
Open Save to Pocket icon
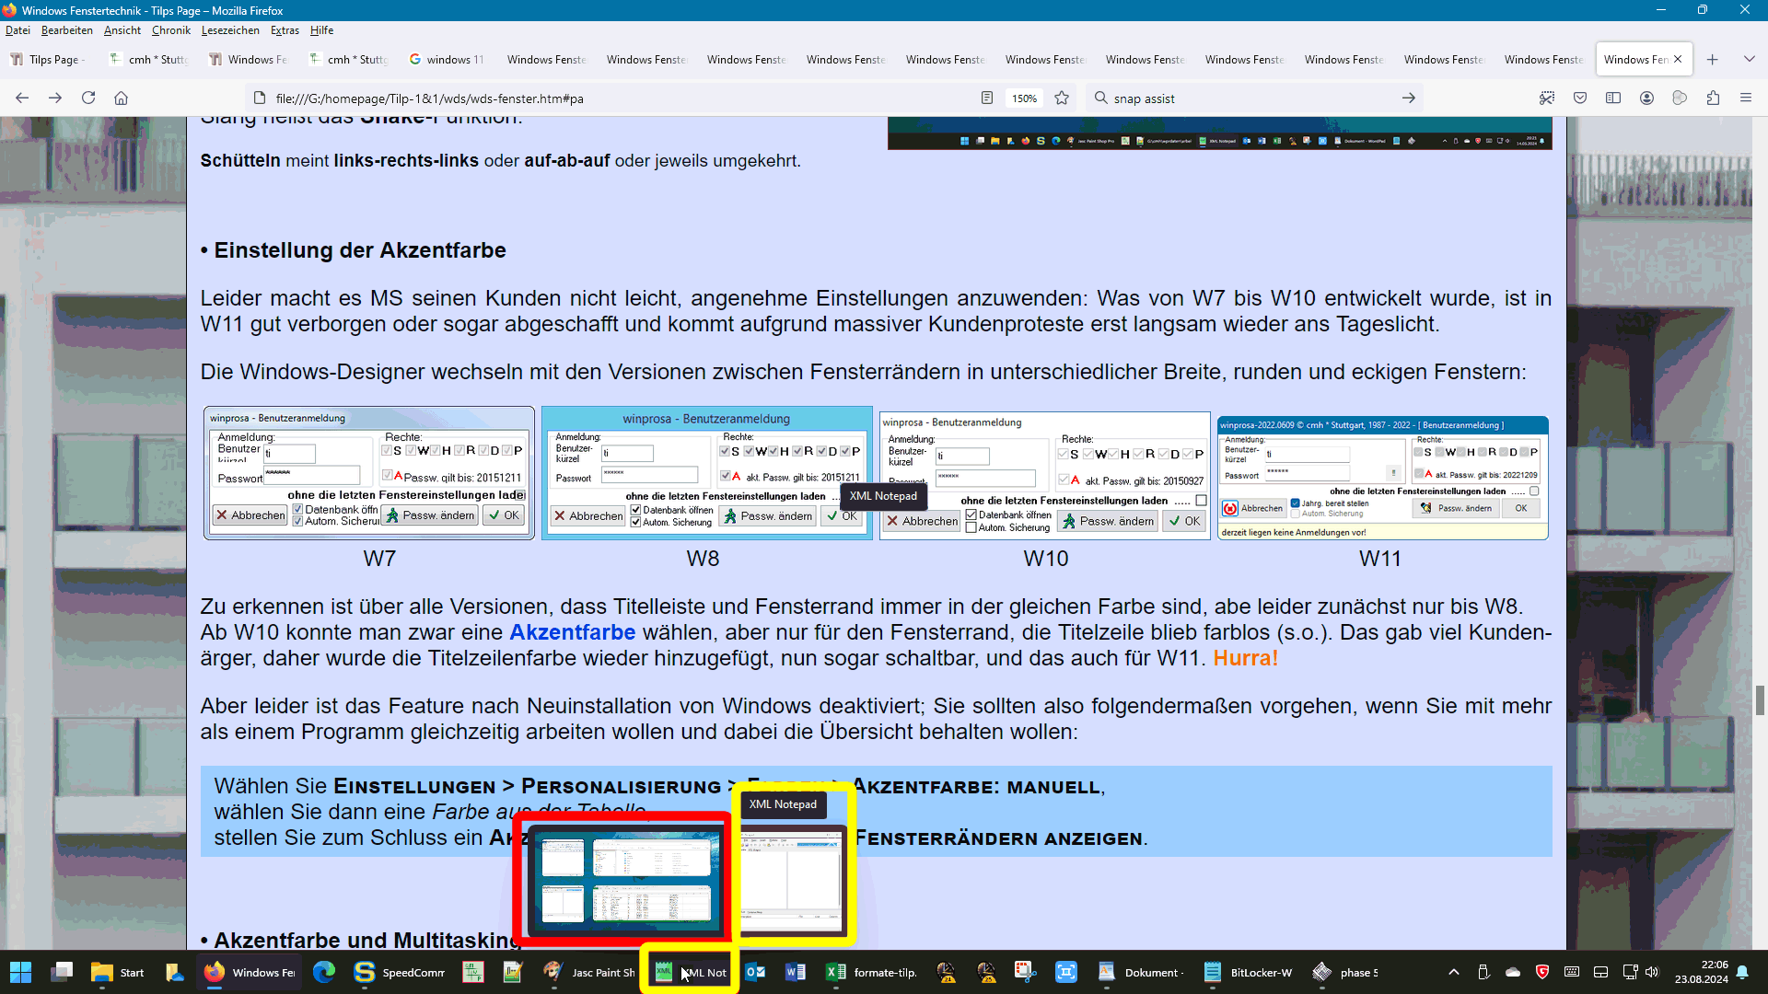tap(1580, 98)
